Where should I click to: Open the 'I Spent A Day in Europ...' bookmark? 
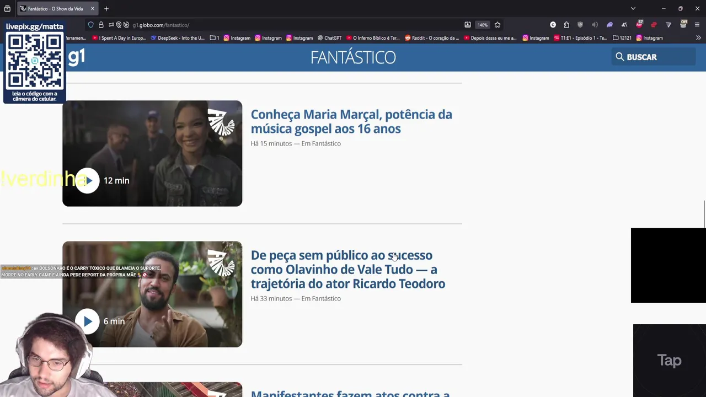coord(119,38)
